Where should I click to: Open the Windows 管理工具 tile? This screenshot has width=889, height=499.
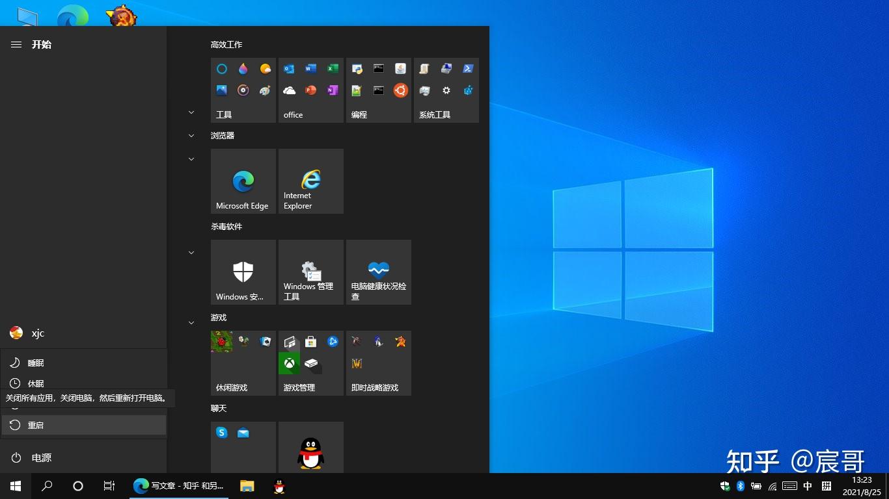(x=311, y=272)
